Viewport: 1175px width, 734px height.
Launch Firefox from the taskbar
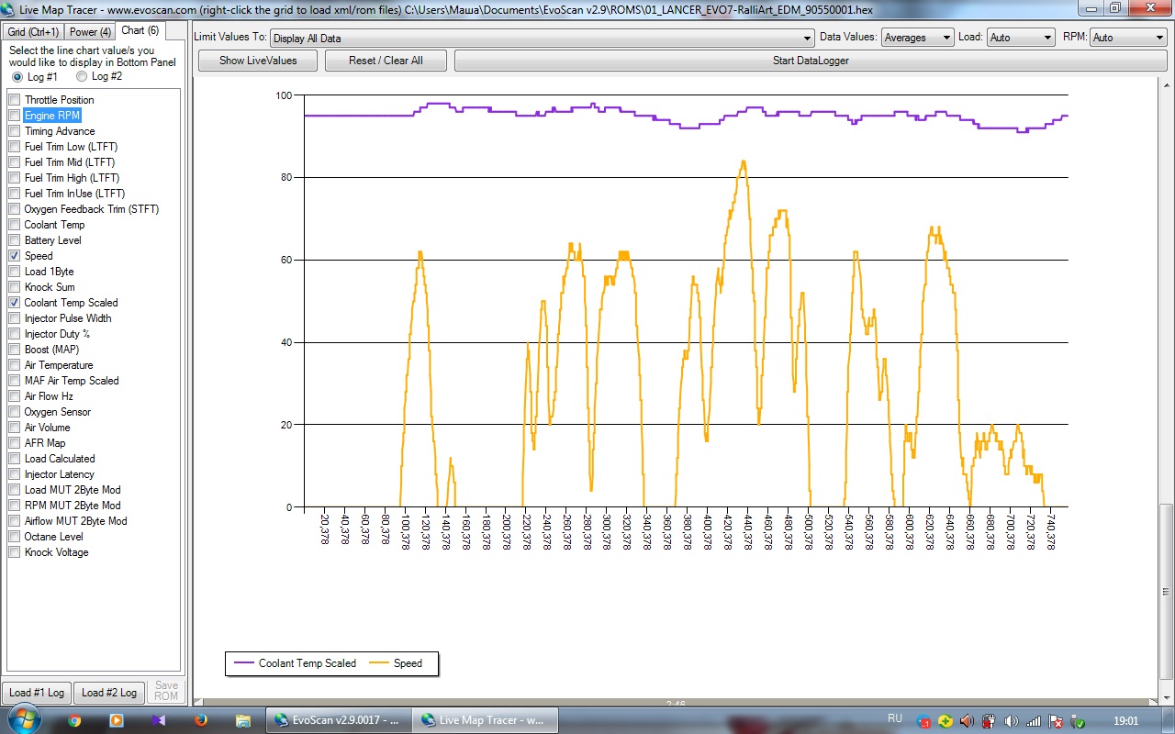[201, 720]
